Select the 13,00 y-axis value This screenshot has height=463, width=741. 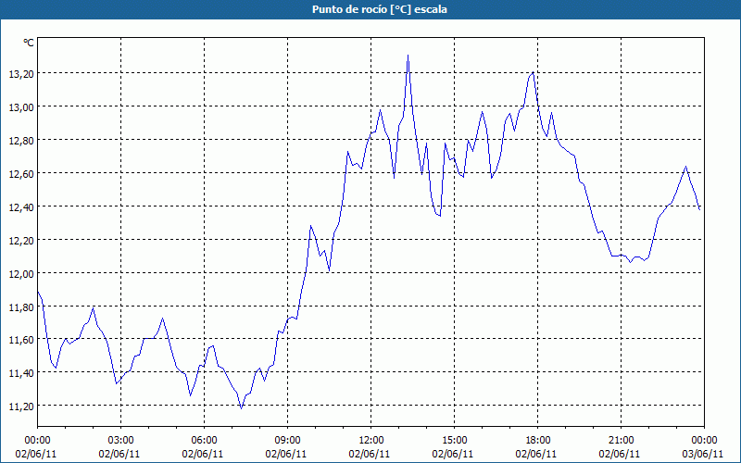[21, 106]
